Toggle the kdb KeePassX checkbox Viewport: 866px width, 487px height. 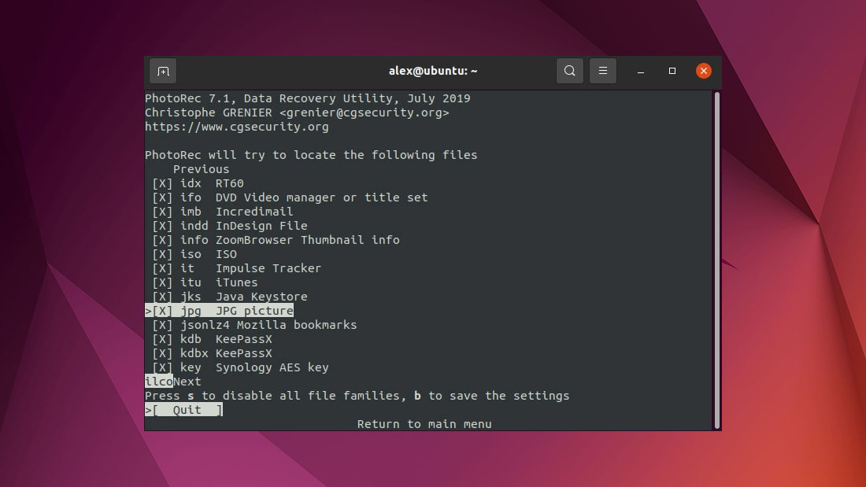[162, 340]
